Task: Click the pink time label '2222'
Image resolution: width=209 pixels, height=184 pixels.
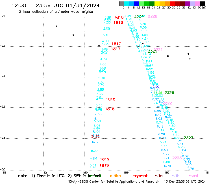Action: tap(167, 103)
